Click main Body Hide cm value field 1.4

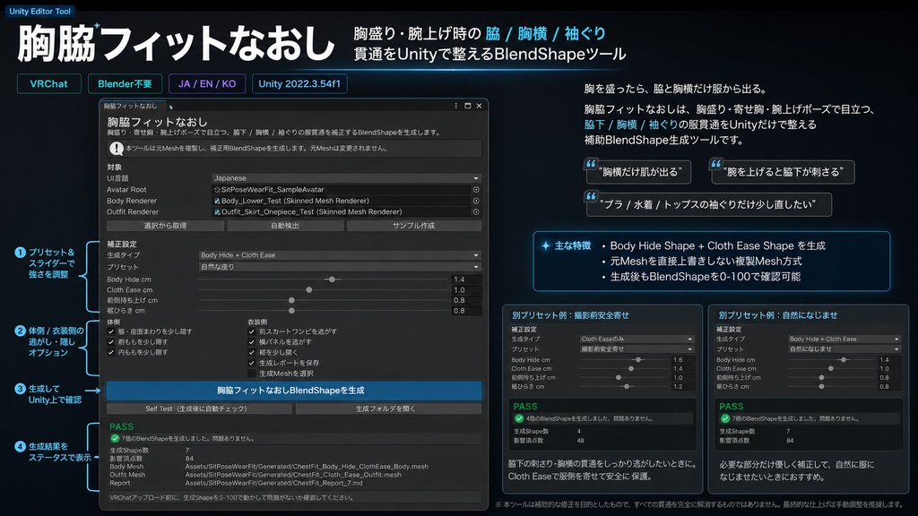tap(466, 279)
